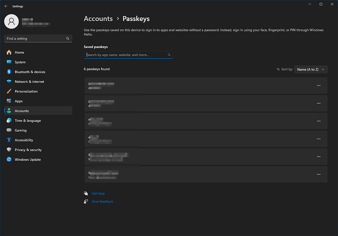Open the Get help link
Screen dimensions: 338x236
tap(98, 193)
